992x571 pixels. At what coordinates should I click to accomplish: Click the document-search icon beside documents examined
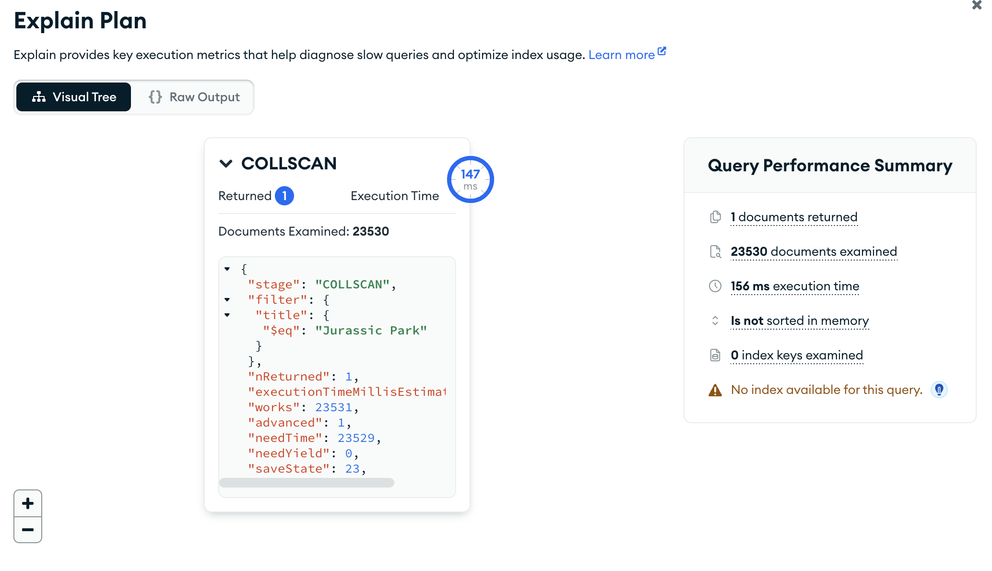click(x=715, y=251)
